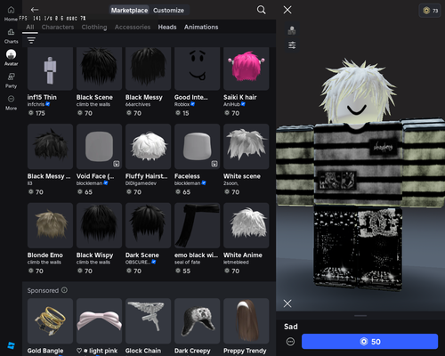Open the Sponsored info icon
The width and height of the screenshot is (445, 356).
(64, 290)
